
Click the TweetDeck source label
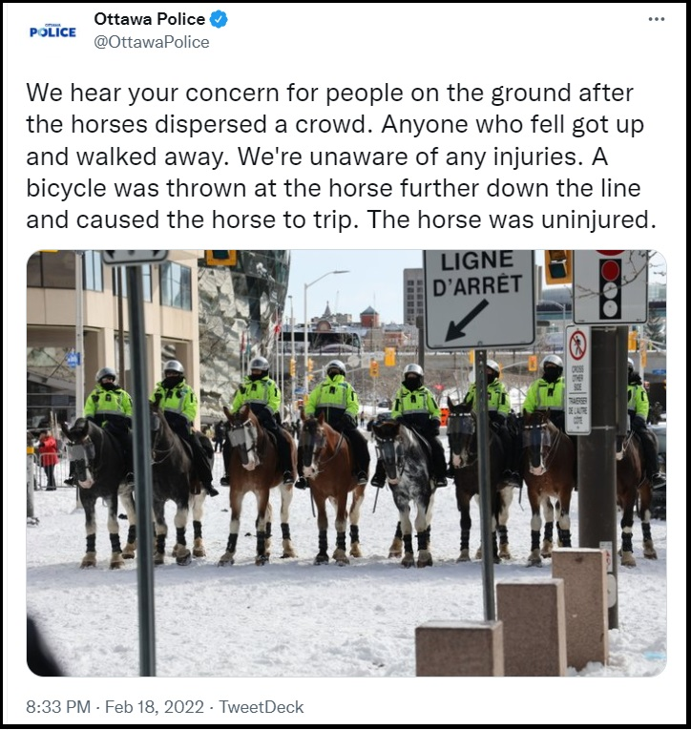point(262,707)
